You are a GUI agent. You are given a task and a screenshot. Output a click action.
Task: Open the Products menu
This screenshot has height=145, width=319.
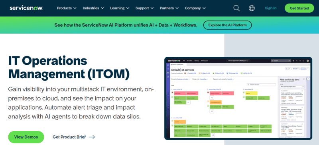67,8
